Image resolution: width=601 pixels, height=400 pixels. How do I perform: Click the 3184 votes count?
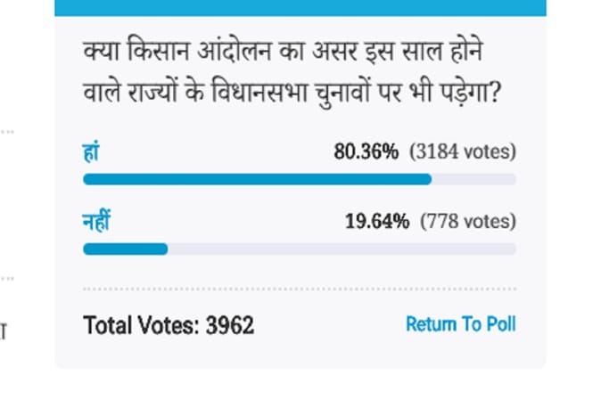(x=463, y=151)
